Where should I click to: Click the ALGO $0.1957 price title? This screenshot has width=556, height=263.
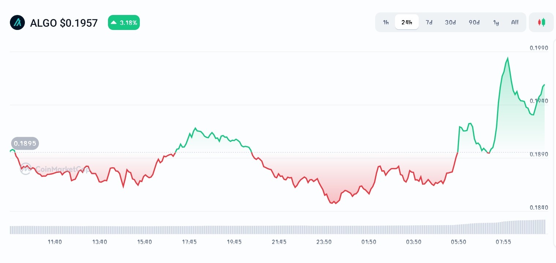coord(64,23)
